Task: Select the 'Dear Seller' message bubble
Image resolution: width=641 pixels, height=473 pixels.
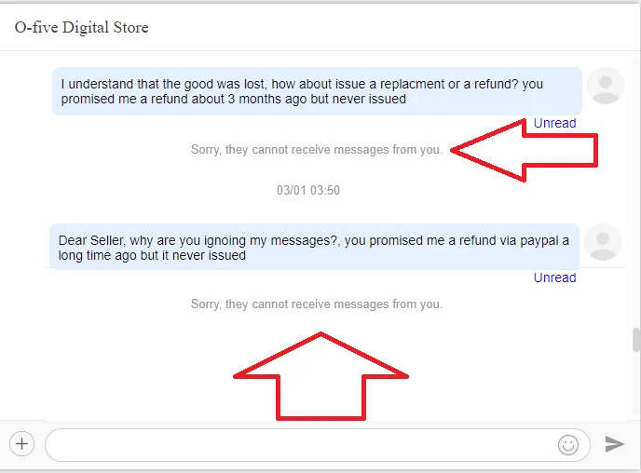Action: (314, 247)
